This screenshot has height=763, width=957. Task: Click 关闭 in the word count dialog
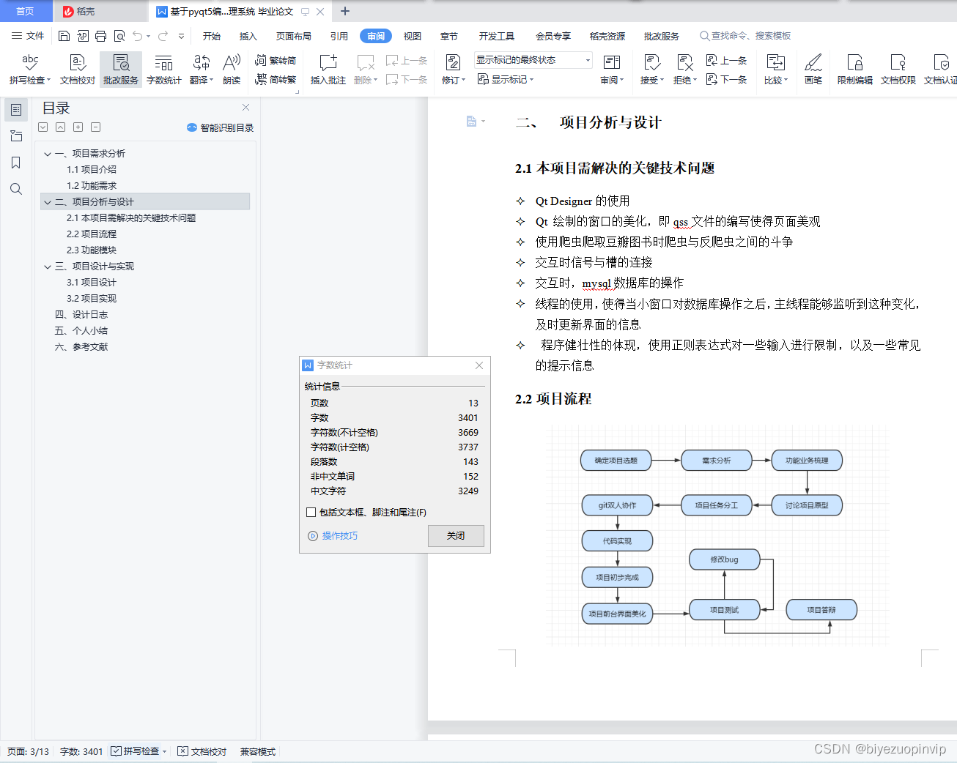tap(456, 536)
